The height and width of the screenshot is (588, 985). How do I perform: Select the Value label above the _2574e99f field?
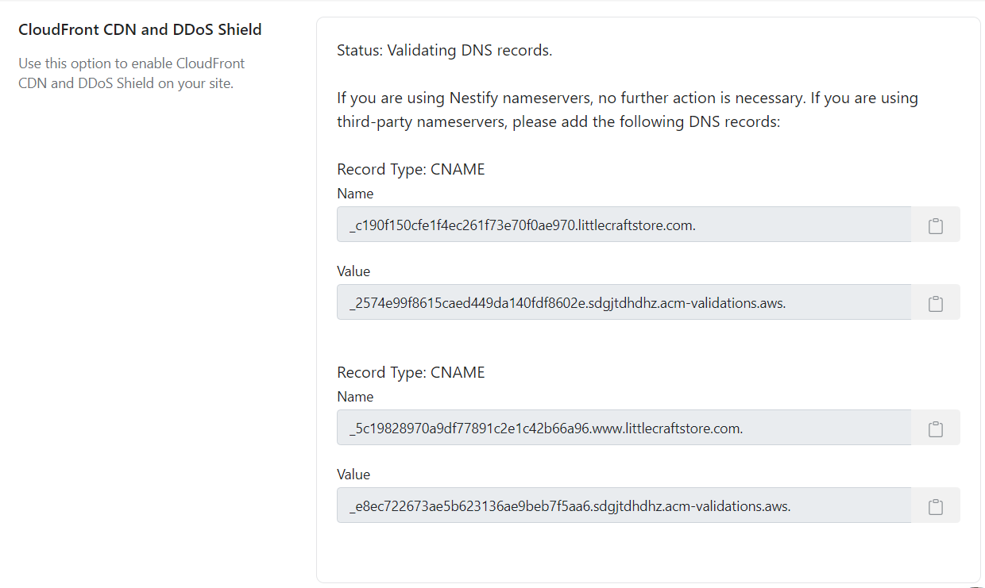353,271
